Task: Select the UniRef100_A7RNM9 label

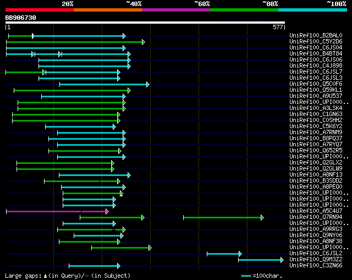Action: (x=316, y=133)
